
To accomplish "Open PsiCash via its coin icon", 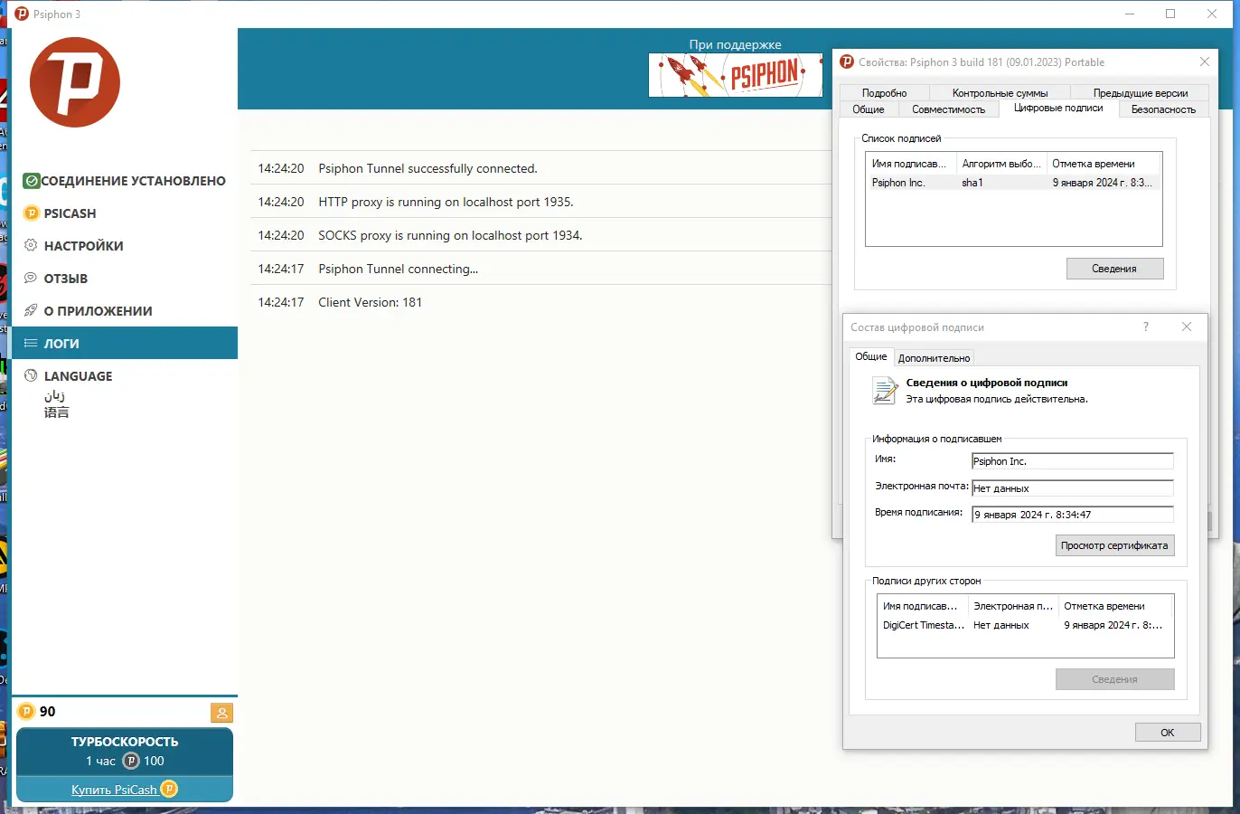I will [32, 213].
